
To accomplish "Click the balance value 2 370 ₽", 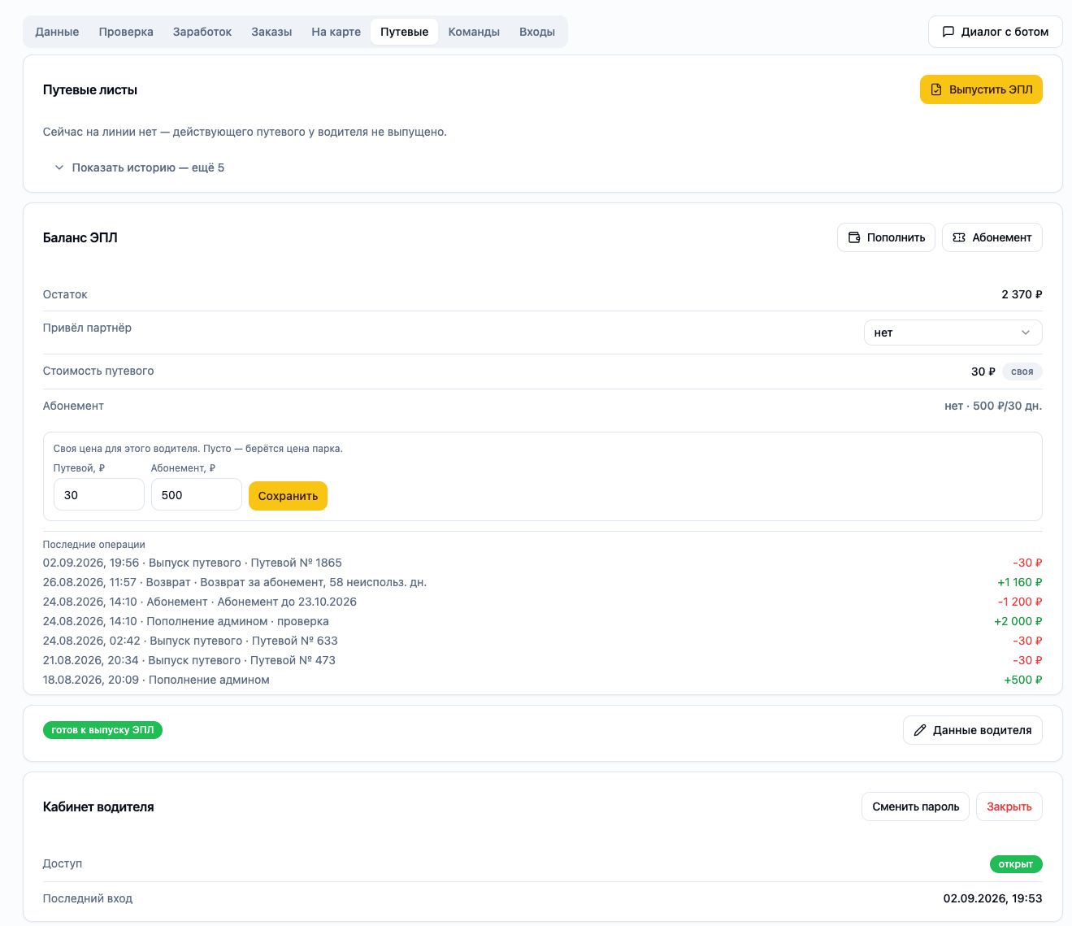I will [1022, 294].
